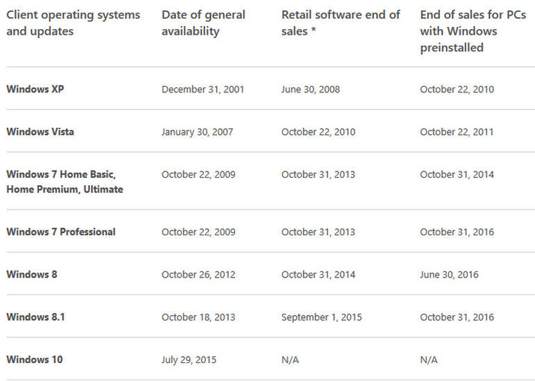Screen dimensions: 535x381
Task: Click the Windows Vista row label
Action: point(40,132)
